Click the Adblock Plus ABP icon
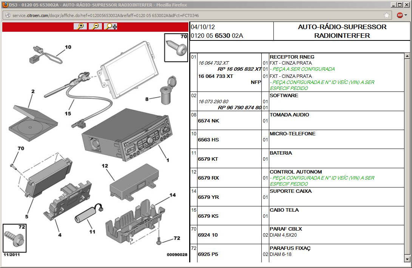412x268 pixels. (x=400, y=15)
